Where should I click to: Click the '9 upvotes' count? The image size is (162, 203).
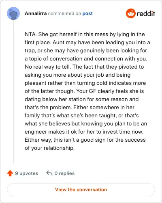[x=26, y=173]
